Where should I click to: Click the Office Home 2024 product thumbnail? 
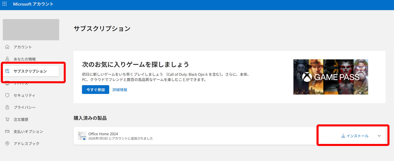click(82, 136)
